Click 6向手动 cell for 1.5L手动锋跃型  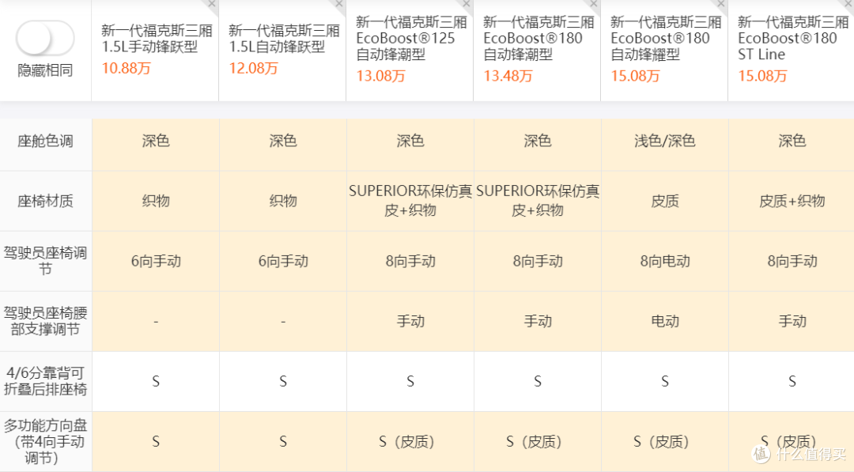pyautogui.click(x=156, y=262)
